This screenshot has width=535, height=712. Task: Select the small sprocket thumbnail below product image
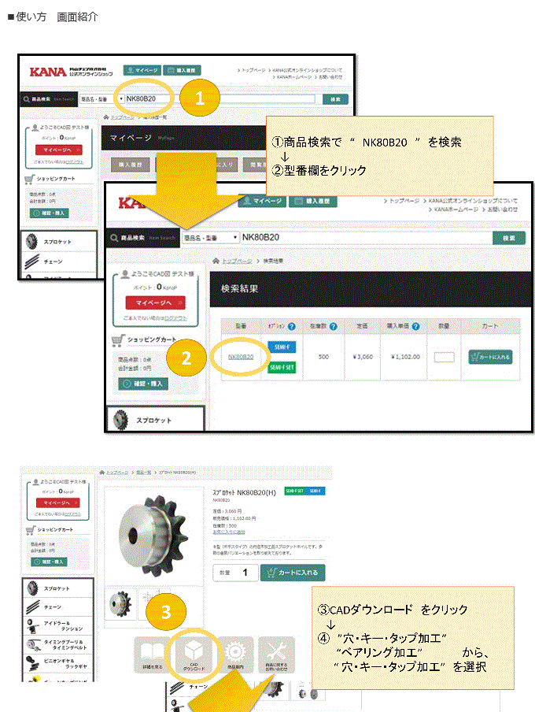tap(120, 604)
